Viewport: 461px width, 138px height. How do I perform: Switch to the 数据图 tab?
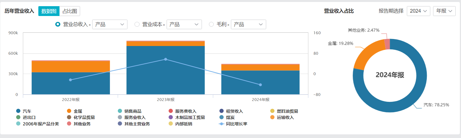(x=49, y=11)
